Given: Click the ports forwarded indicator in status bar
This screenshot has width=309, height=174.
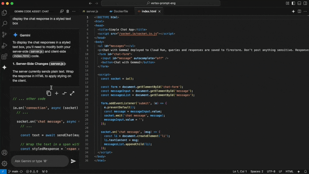Looking at the screenshot, I should coord(45,172).
